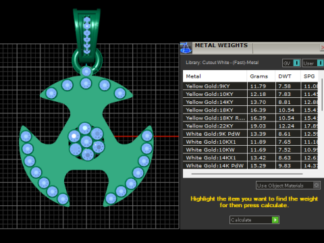Toggle Use Object Materials option
The height and width of the screenshot is (243, 324).
(x=288, y=186)
